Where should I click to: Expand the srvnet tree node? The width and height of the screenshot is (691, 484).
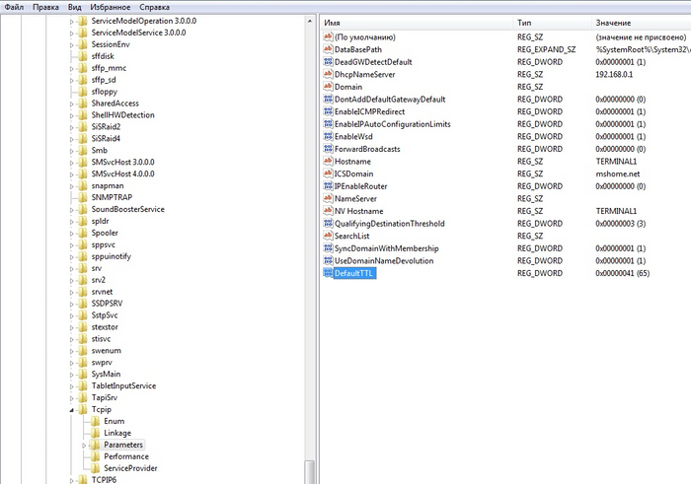click(x=71, y=292)
